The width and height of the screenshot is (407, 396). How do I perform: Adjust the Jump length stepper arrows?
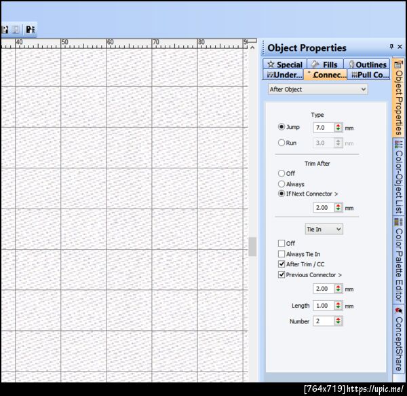click(x=338, y=128)
